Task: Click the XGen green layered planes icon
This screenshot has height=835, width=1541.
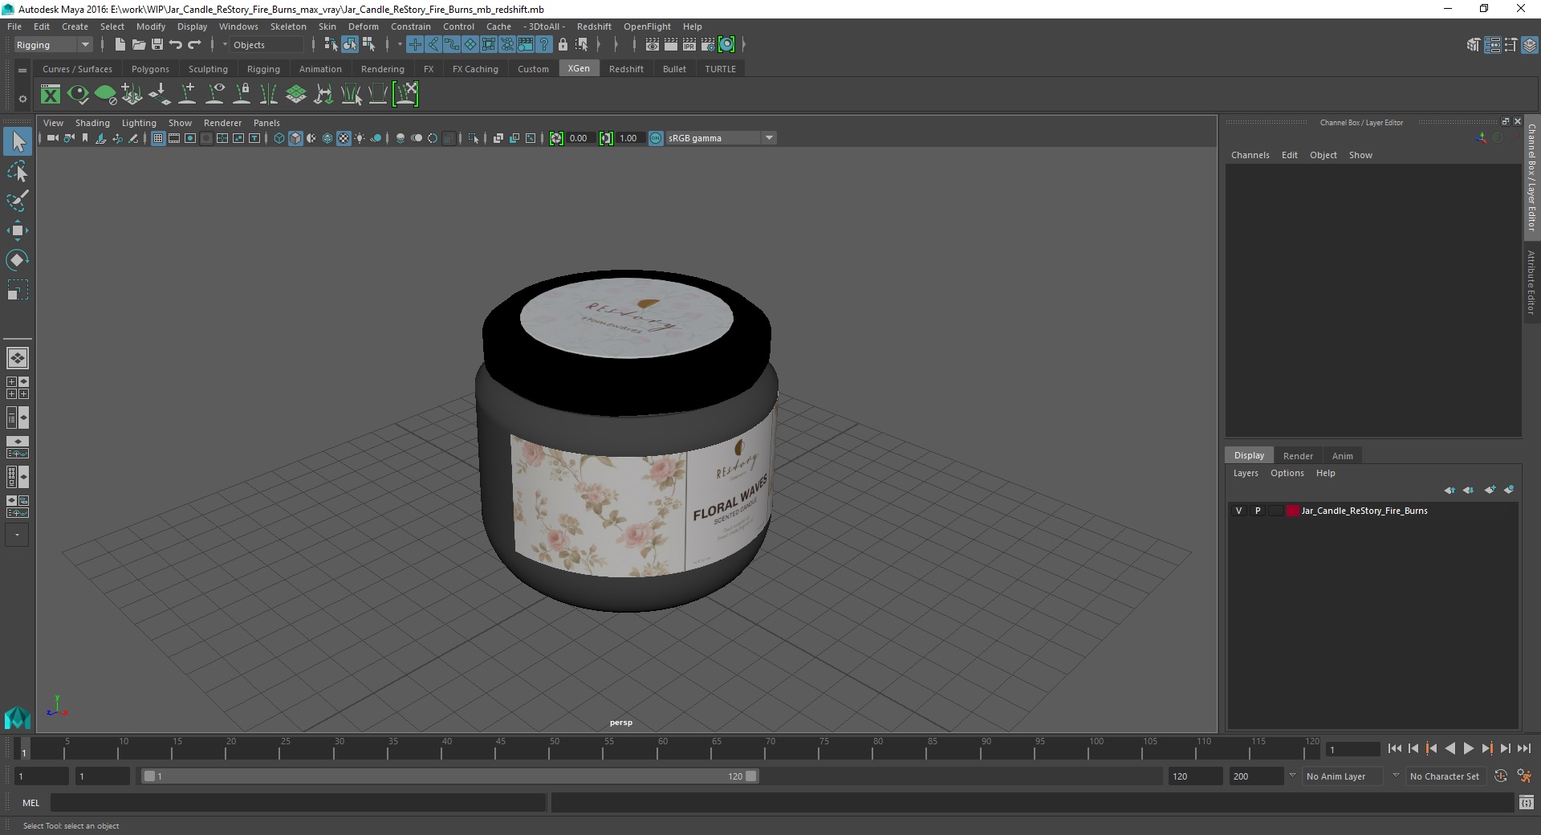Action: click(296, 95)
